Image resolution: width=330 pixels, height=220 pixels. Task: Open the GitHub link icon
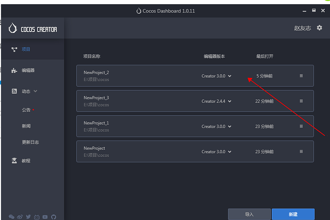pyautogui.click(x=54, y=217)
